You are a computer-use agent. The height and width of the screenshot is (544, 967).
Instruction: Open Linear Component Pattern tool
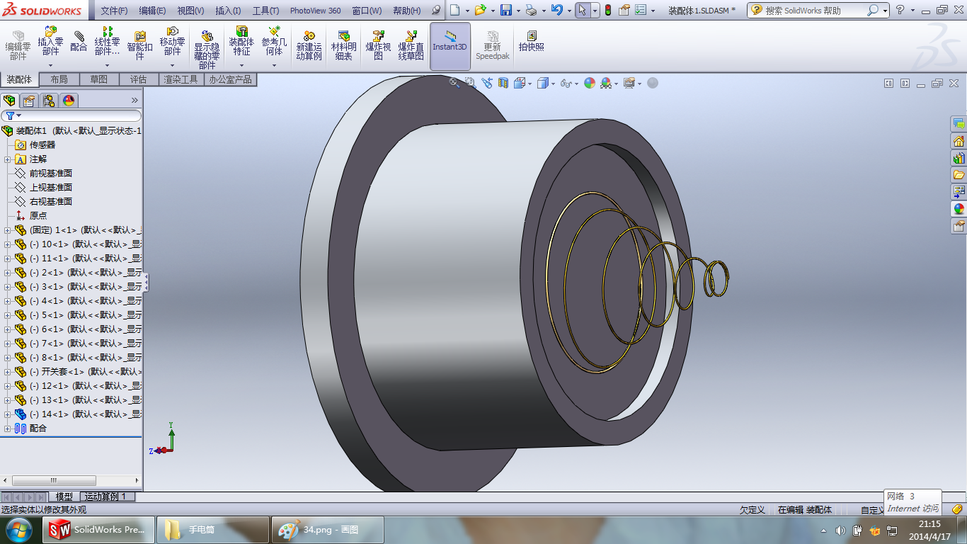click(x=107, y=41)
